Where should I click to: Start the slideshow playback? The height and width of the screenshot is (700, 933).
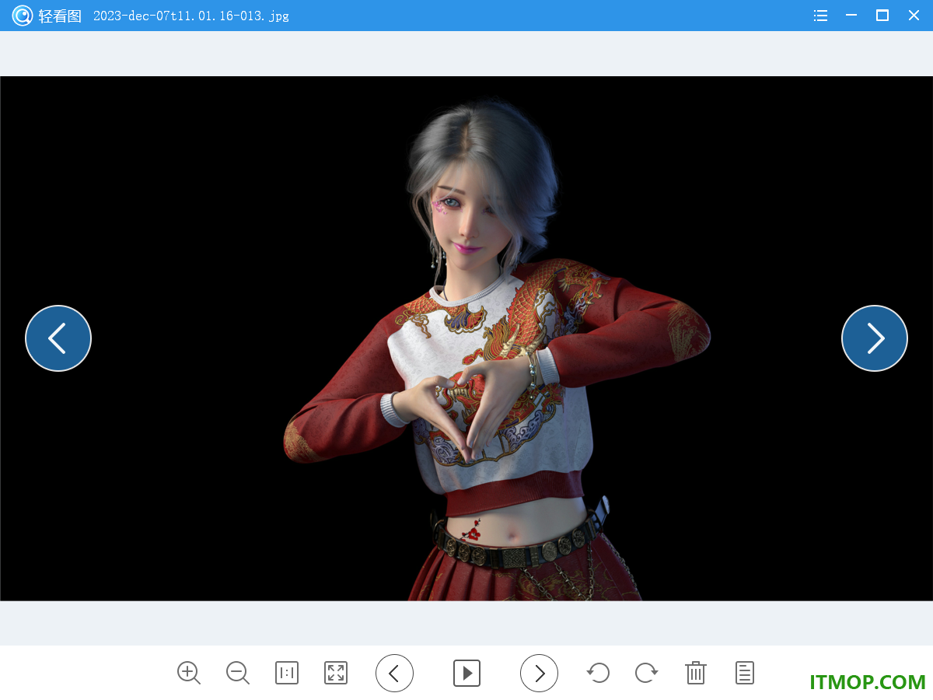click(x=467, y=673)
